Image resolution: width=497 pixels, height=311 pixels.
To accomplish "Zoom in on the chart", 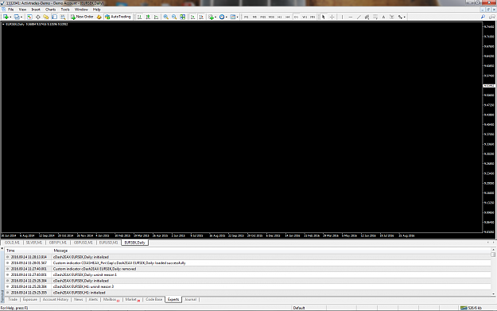I will click(x=165, y=17).
